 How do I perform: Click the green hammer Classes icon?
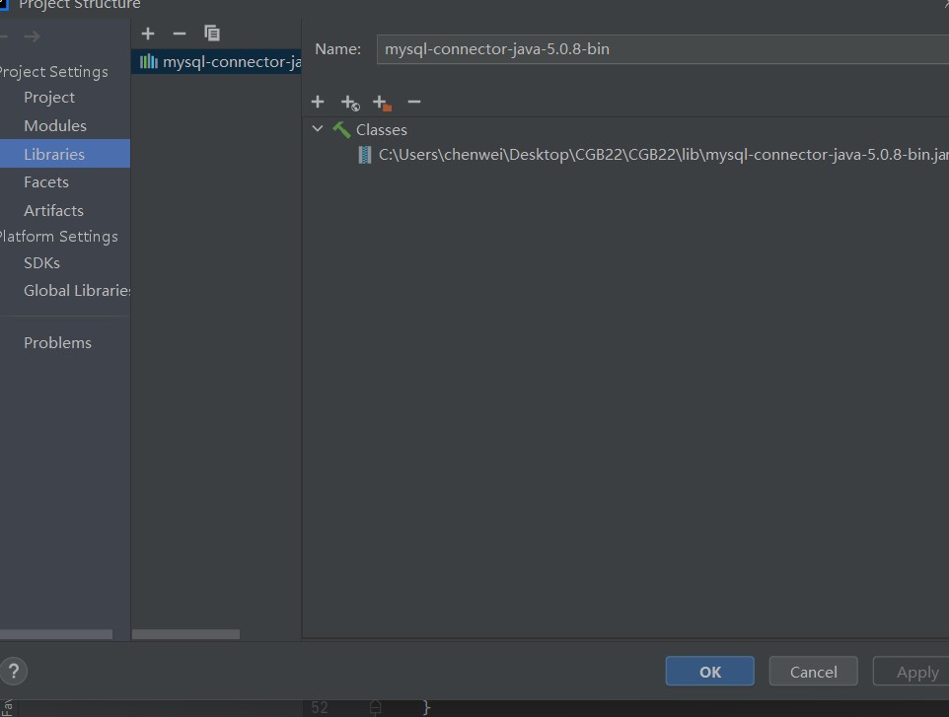pos(341,129)
